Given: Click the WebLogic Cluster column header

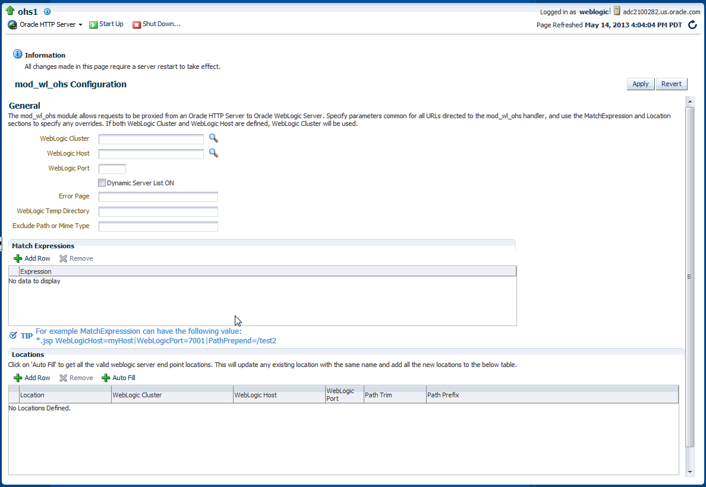Looking at the screenshot, I should tap(172, 395).
